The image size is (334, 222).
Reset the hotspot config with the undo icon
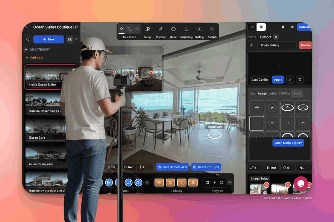coord(300,80)
